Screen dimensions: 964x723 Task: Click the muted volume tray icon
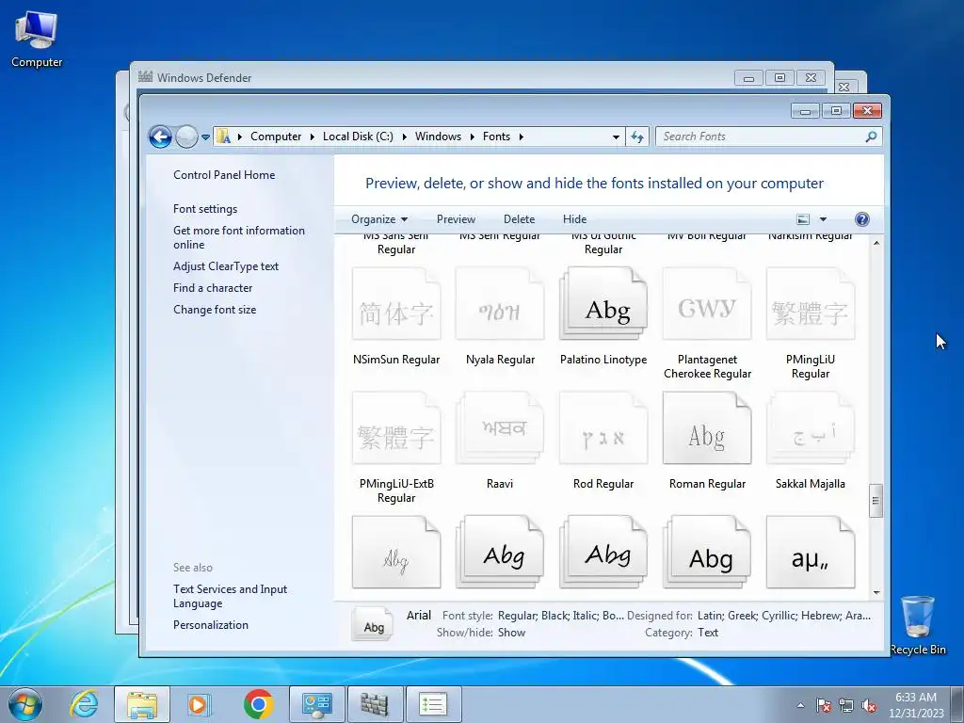pos(869,705)
